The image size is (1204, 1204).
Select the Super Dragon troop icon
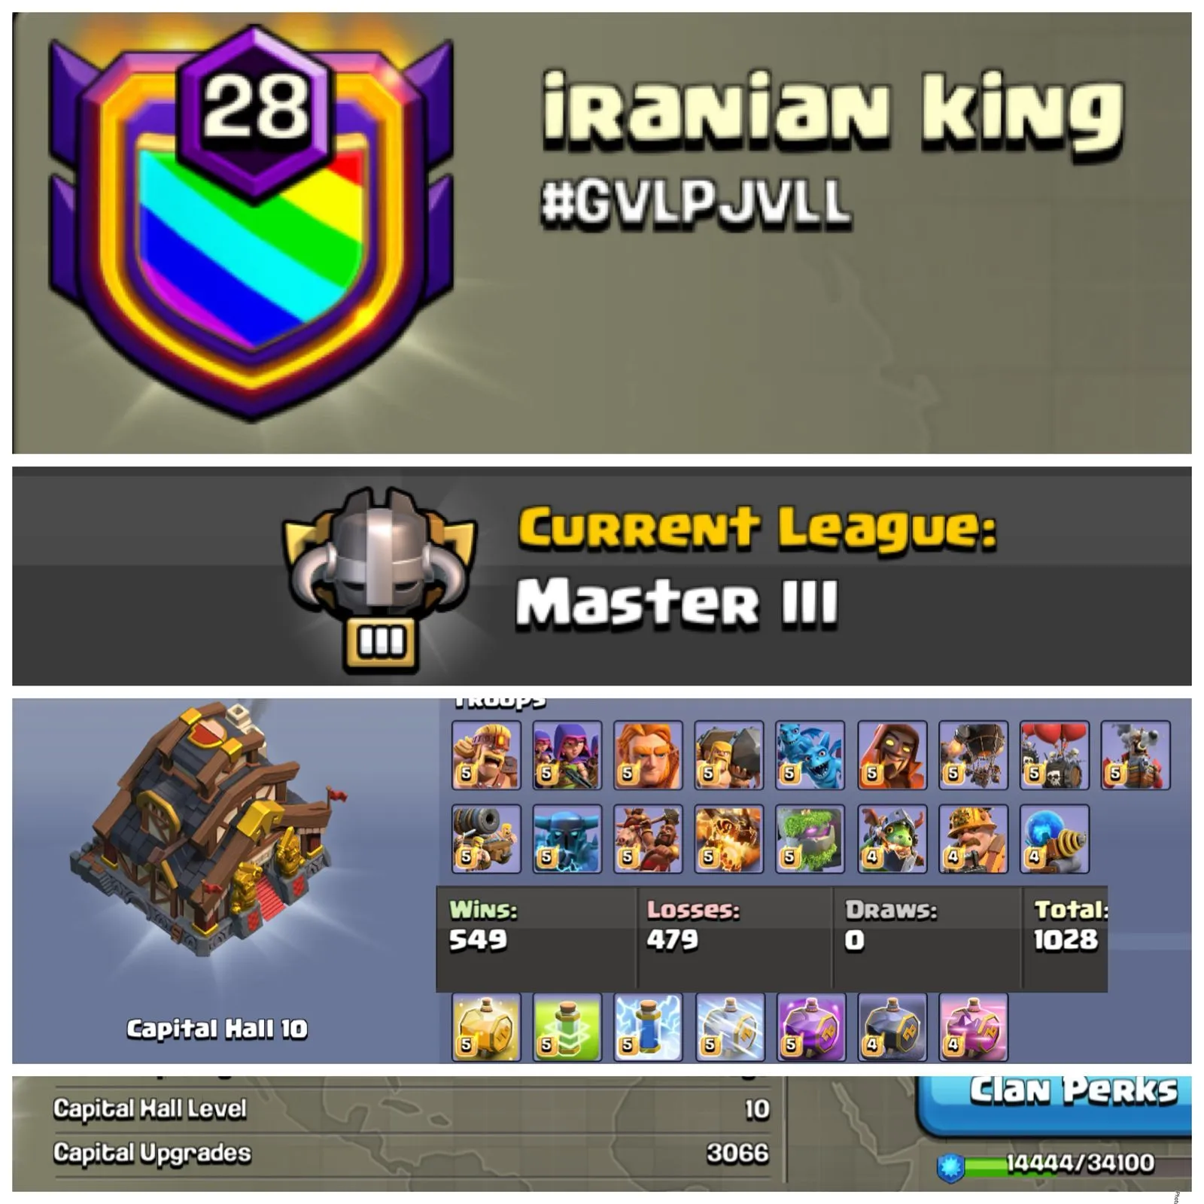(729, 838)
